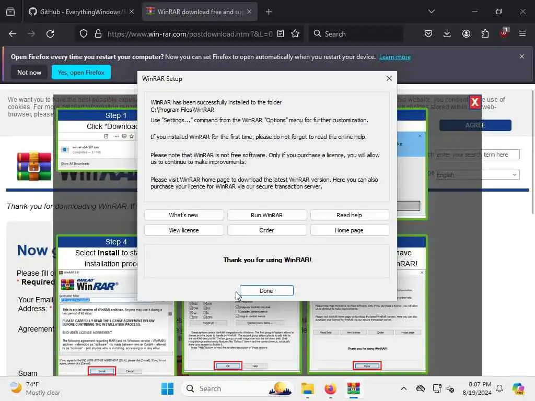Image resolution: width=535 pixels, height=401 pixels.
Task: Click page vertical scrollbar
Action: (x=532, y=152)
